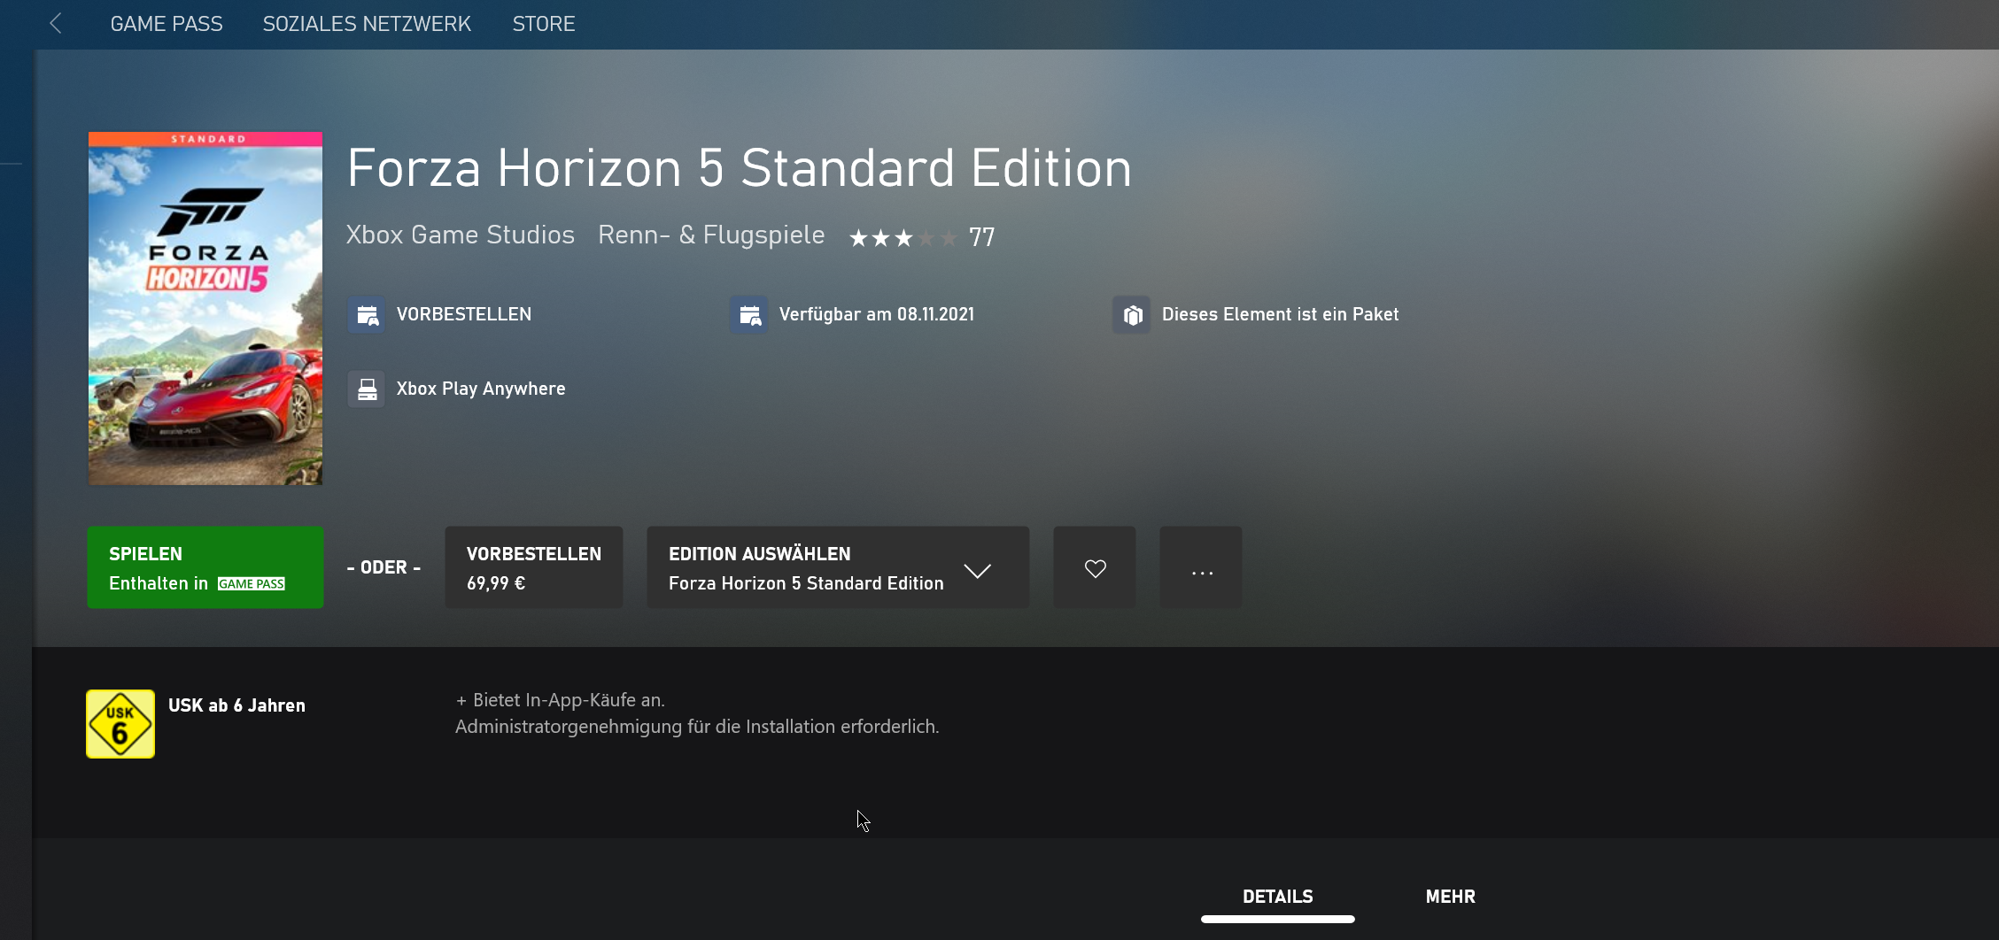The height and width of the screenshot is (940, 1999).
Task: Open more options ellipsis button
Action: tap(1201, 567)
